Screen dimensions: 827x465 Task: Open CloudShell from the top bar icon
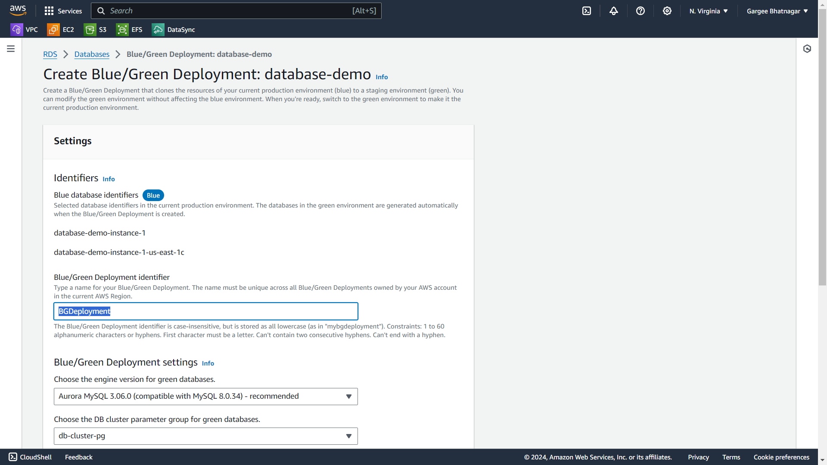tap(587, 11)
